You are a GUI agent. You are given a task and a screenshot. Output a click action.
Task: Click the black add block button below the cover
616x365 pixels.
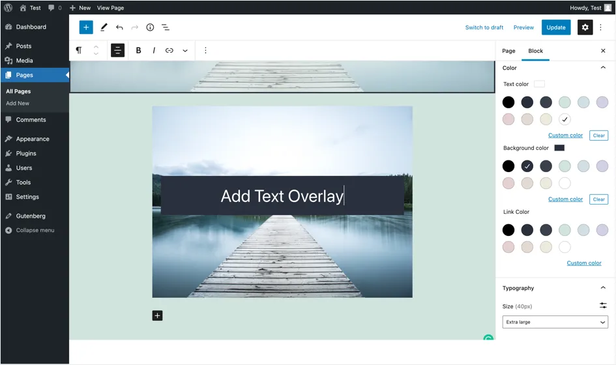[157, 315]
